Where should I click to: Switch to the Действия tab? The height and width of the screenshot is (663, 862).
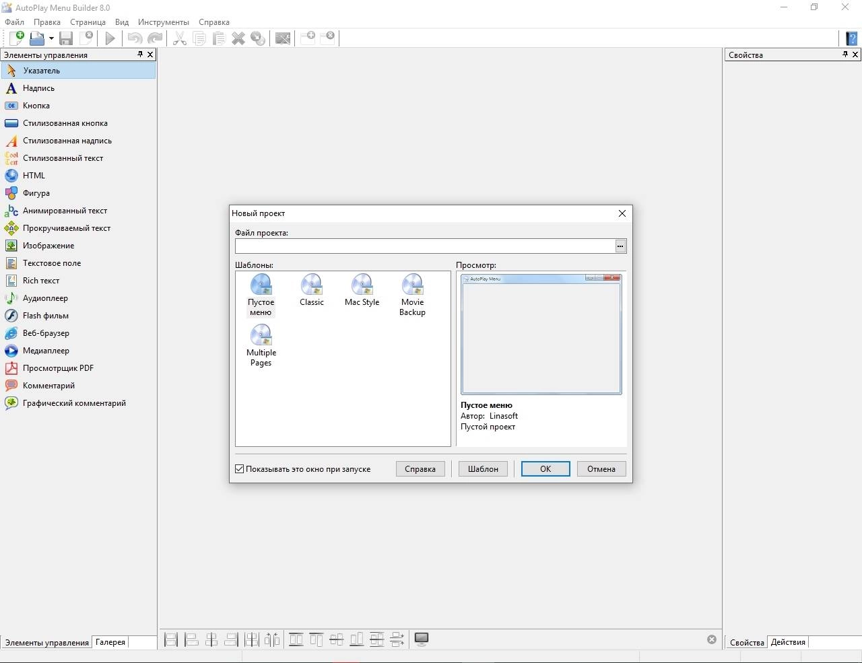[x=788, y=642]
